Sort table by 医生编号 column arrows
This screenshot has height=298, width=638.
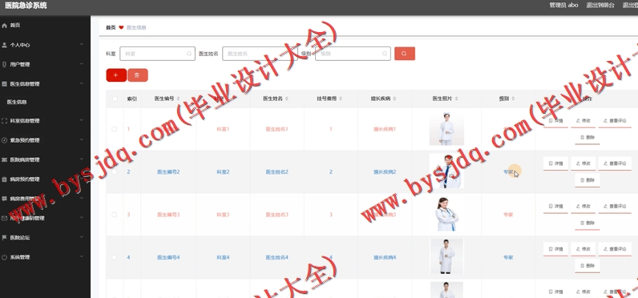click(x=178, y=99)
